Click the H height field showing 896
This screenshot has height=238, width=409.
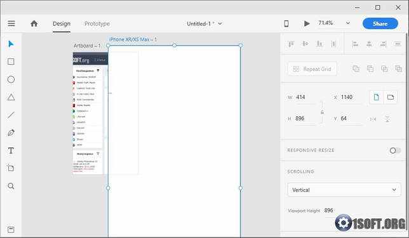pos(305,119)
